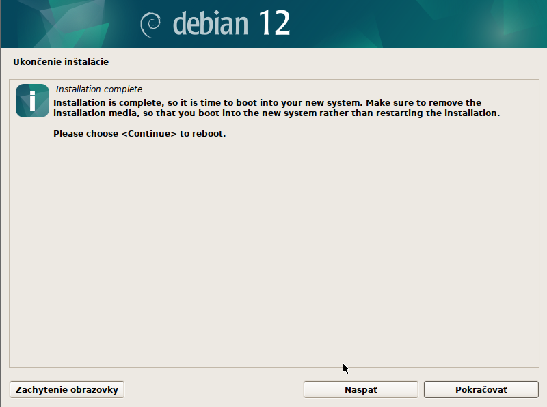Click the teal information icon
Screen dimensions: 547x407
click(x=32, y=101)
